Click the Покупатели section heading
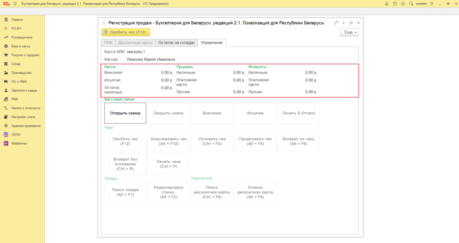Image resolution: width=459 pixels, height=243 pixels. click(x=202, y=179)
